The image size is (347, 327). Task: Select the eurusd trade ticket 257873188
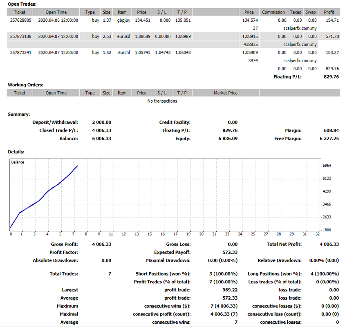[x=20, y=36]
